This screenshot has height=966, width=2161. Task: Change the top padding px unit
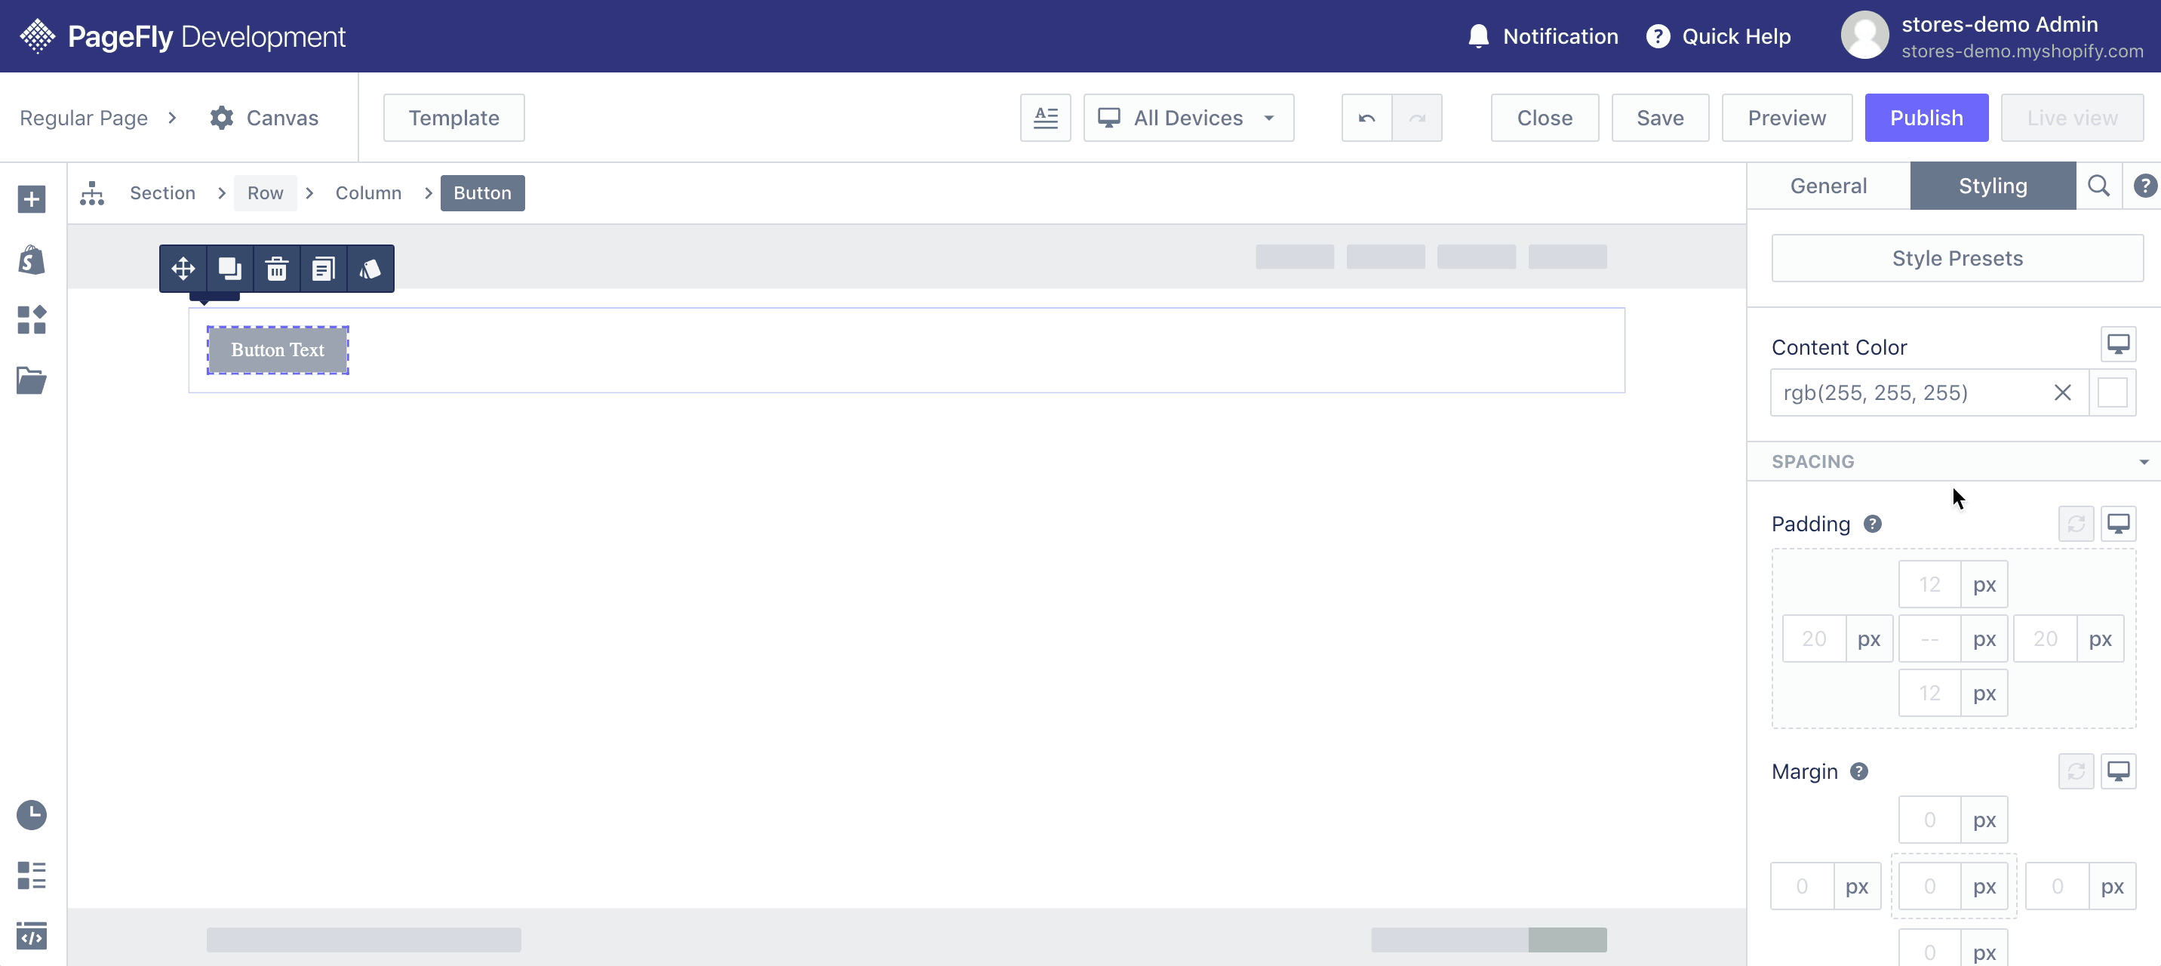1984,584
